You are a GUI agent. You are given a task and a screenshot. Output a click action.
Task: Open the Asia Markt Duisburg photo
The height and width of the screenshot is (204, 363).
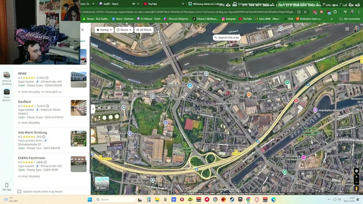point(79,139)
